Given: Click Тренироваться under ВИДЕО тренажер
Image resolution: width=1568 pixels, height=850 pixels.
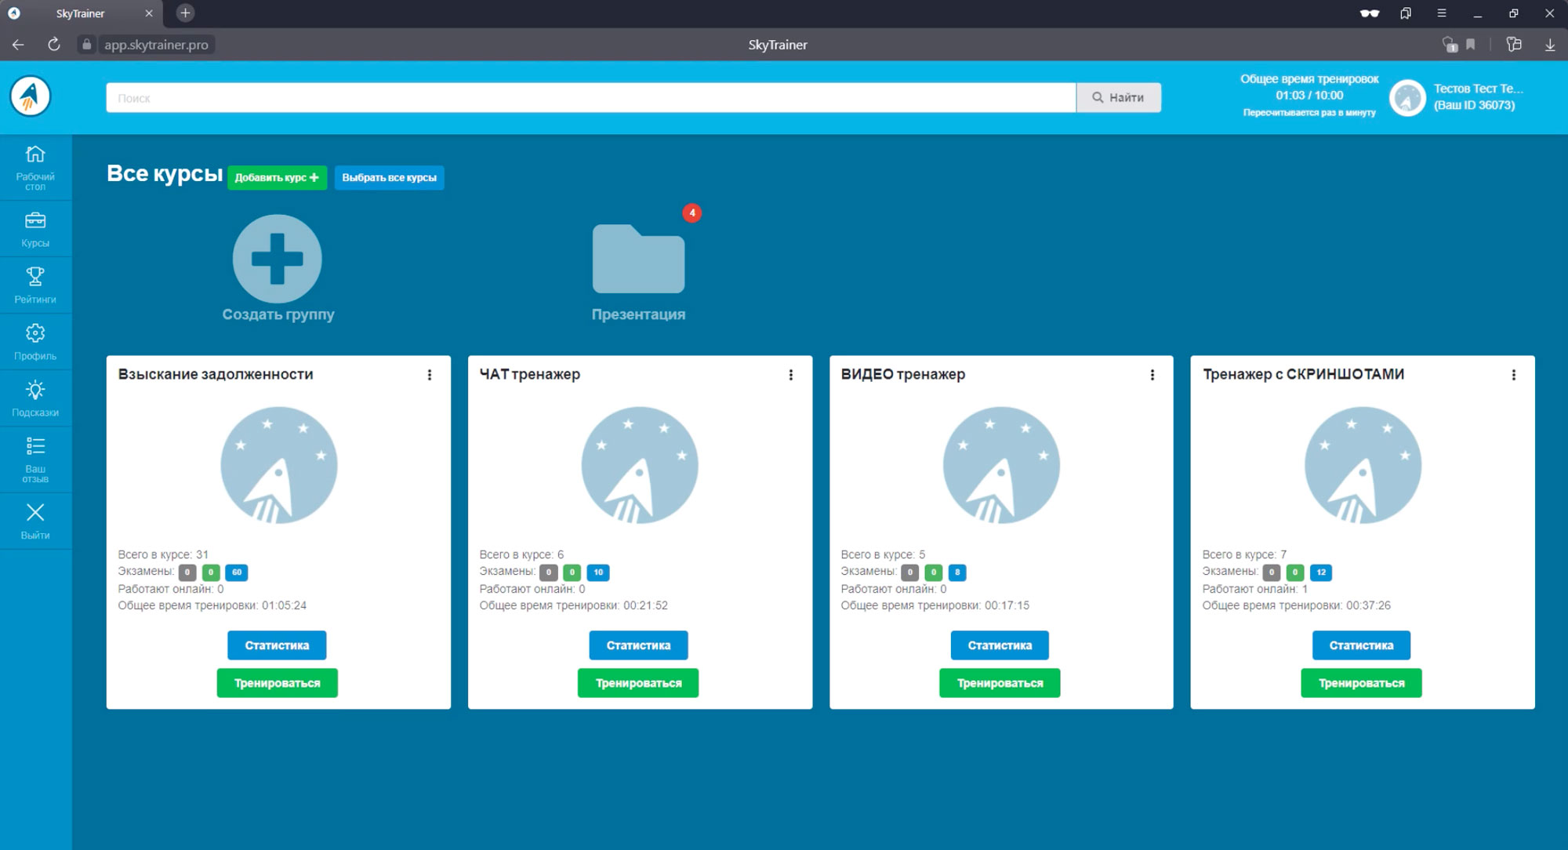Looking at the screenshot, I should pyautogui.click(x=1000, y=683).
